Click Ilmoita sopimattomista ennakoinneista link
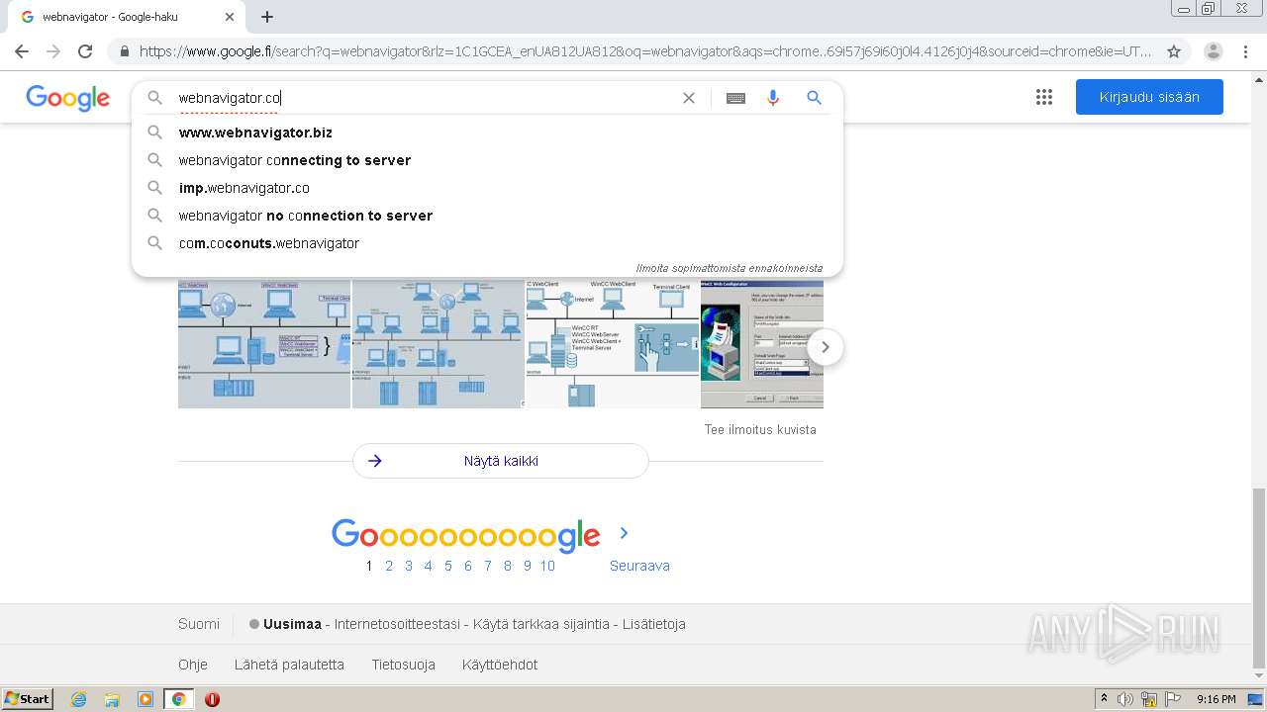The image size is (1267, 712). 729,268
